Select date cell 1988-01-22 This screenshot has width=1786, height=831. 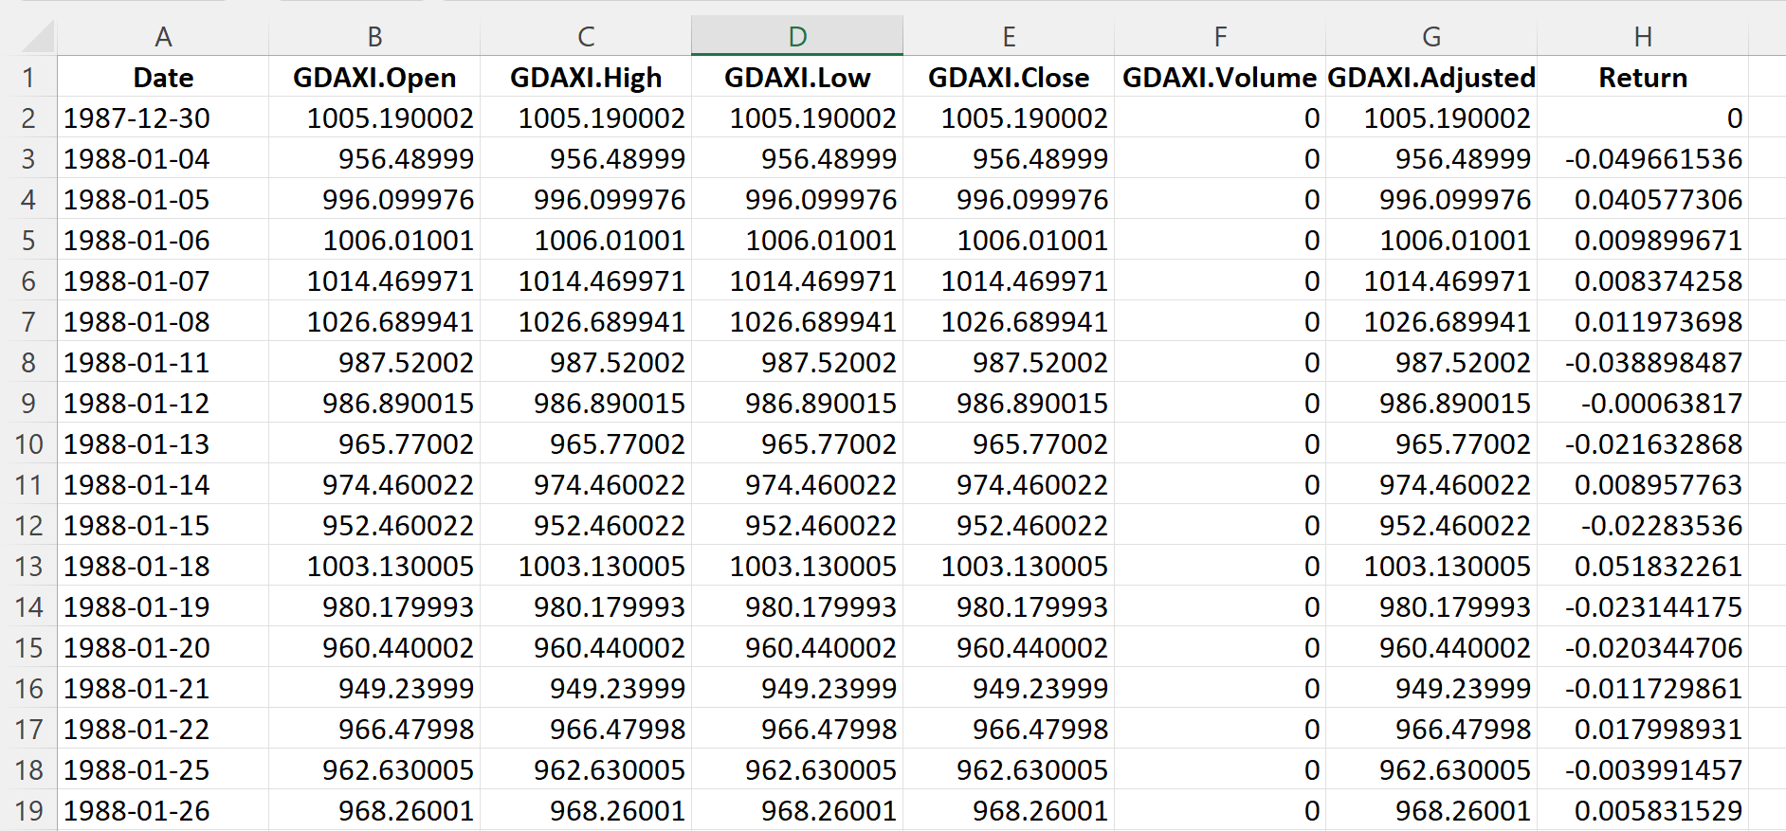click(x=163, y=729)
